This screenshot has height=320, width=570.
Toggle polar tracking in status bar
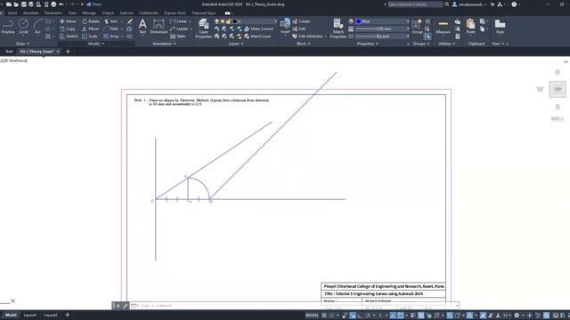click(368, 316)
